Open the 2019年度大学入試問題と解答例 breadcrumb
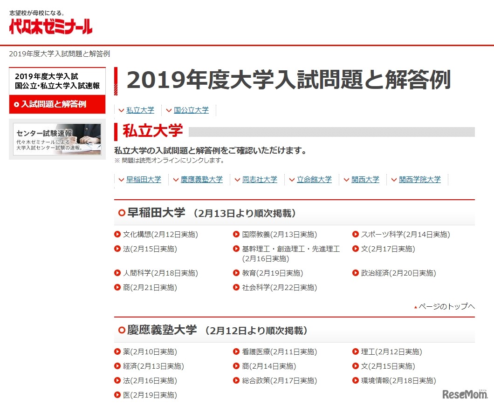 point(59,54)
